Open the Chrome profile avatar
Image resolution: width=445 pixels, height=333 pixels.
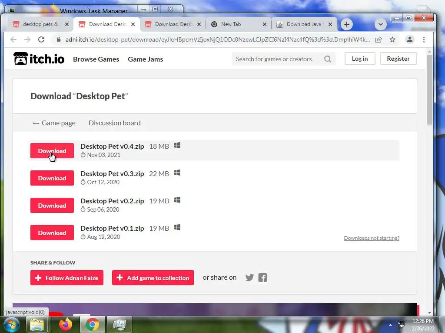click(x=409, y=39)
